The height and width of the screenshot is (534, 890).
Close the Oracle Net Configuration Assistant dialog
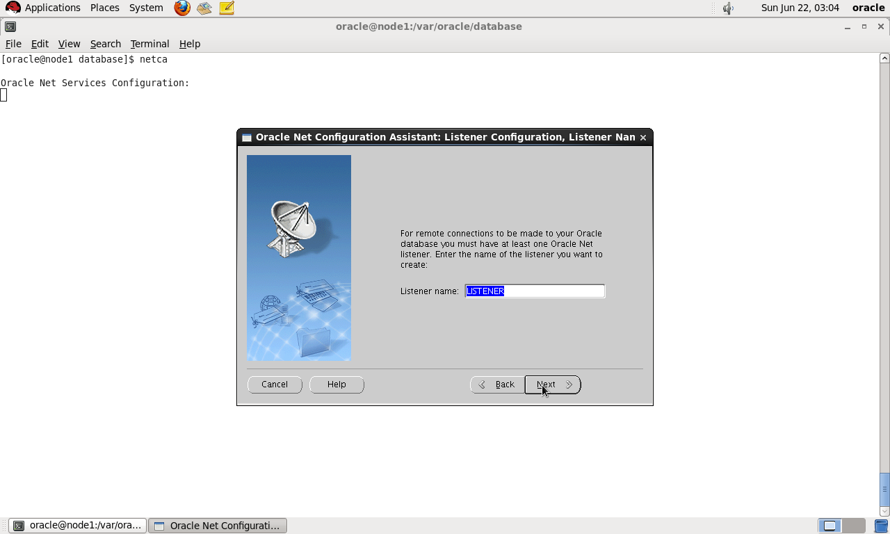coord(643,138)
